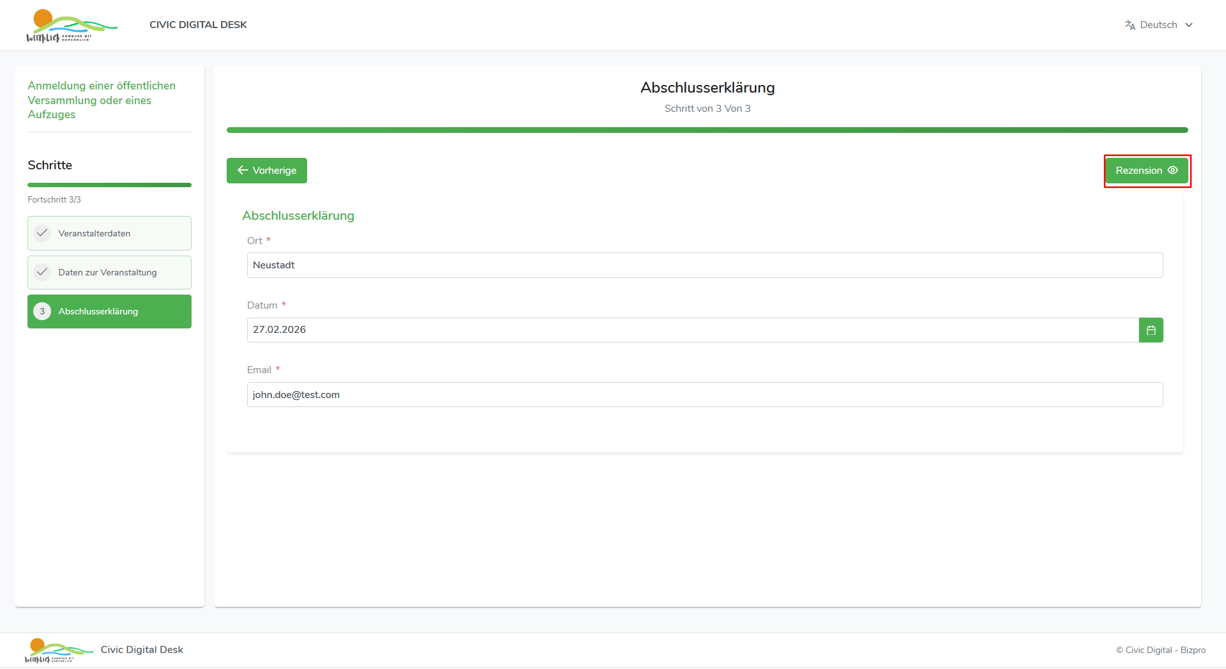Viewport: 1226px width, 669px height.
Task: Click the checkmark icon beside Veranstalterdaten
Action: click(42, 233)
